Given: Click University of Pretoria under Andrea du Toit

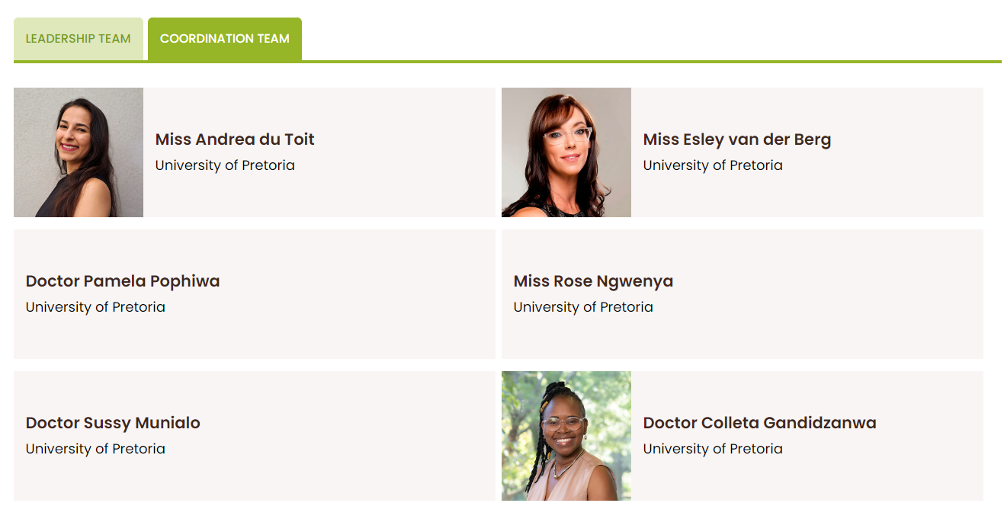Looking at the screenshot, I should pos(225,165).
